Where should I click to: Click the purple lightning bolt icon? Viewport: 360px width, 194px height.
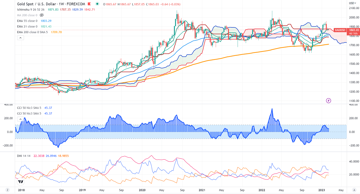(x=329, y=100)
